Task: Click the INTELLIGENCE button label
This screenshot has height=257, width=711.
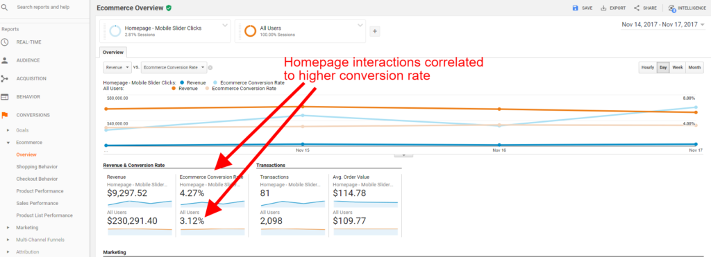Action: pyautogui.click(x=692, y=8)
